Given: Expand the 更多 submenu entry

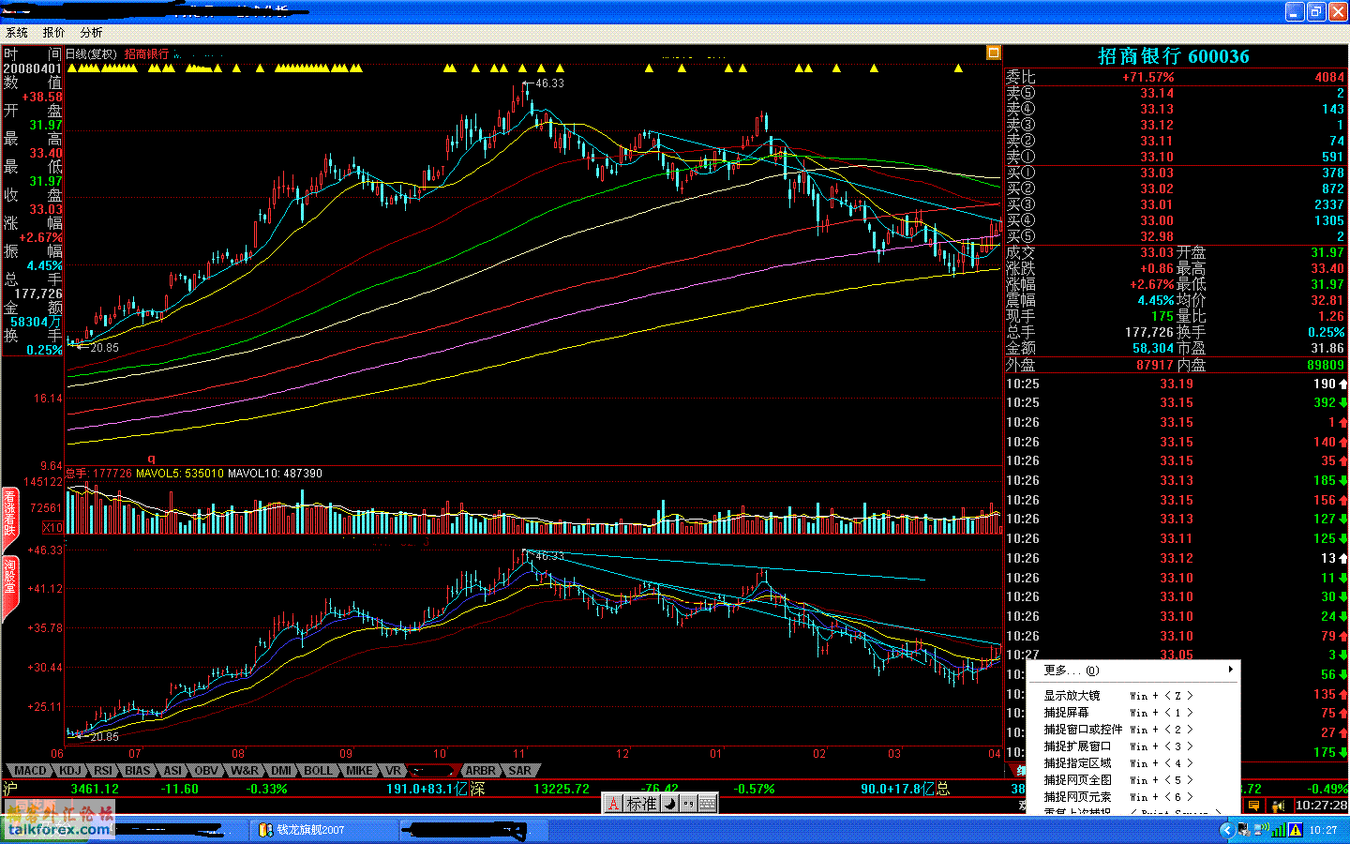Looking at the screenshot, I should (1134, 671).
